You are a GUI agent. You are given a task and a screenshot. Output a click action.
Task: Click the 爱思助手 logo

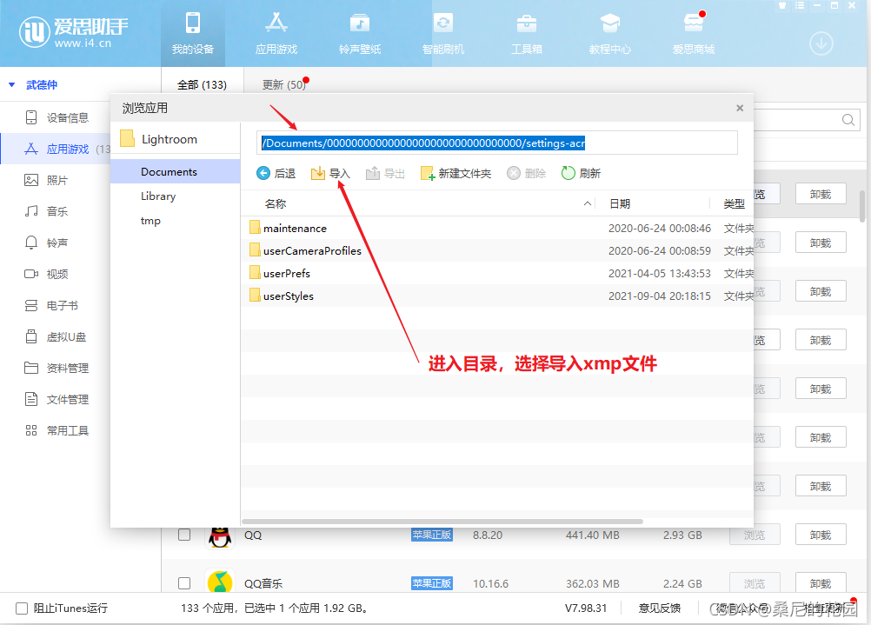[73, 32]
